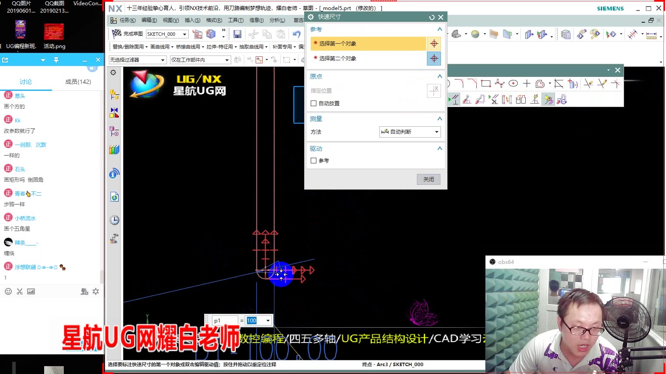
Task: Click the scissors Cut icon on toolbar
Action: [253, 34]
